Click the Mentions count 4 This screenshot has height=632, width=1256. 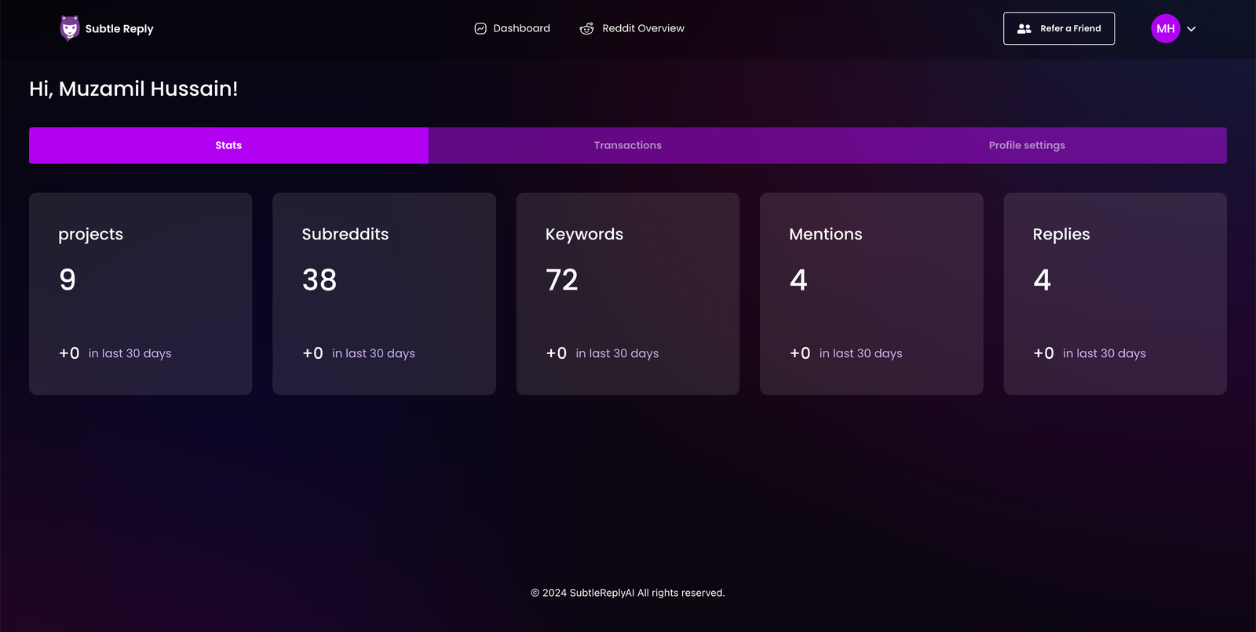(798, 279)
